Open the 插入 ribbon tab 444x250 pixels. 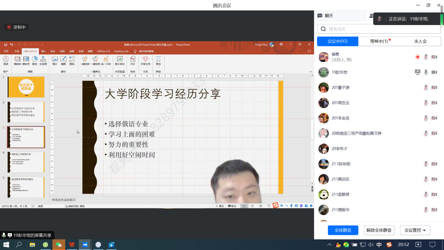43,51
